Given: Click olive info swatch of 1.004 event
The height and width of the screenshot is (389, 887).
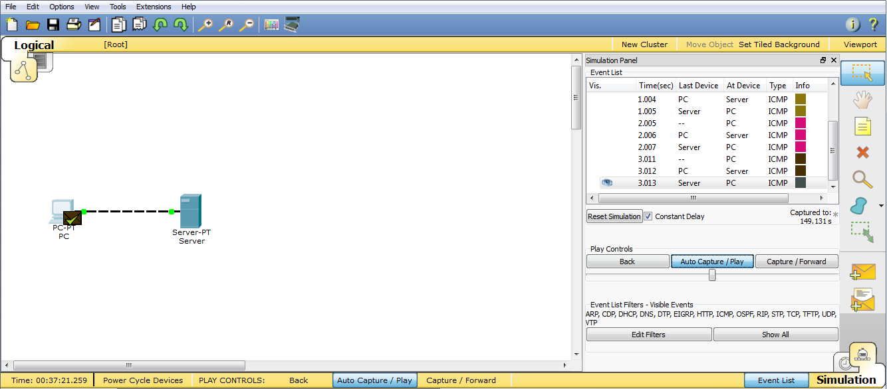Looking at the screenshot, I should [801, 99].
